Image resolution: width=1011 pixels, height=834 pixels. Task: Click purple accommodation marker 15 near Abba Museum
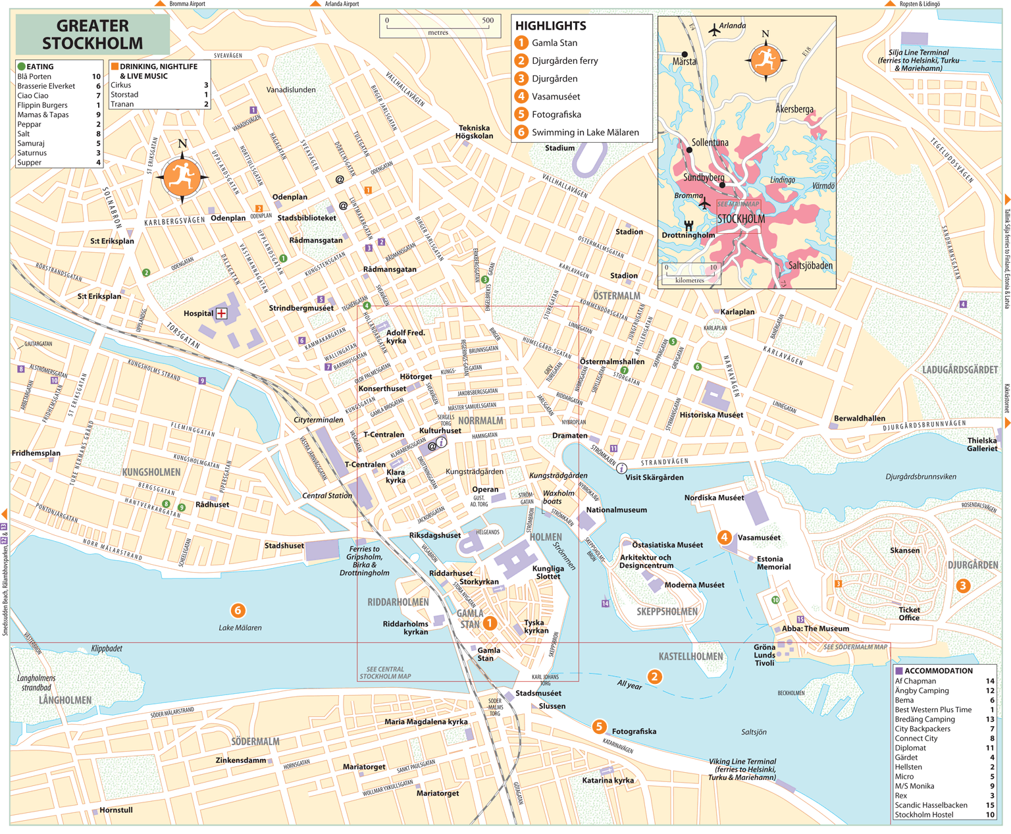coord(800,619)
